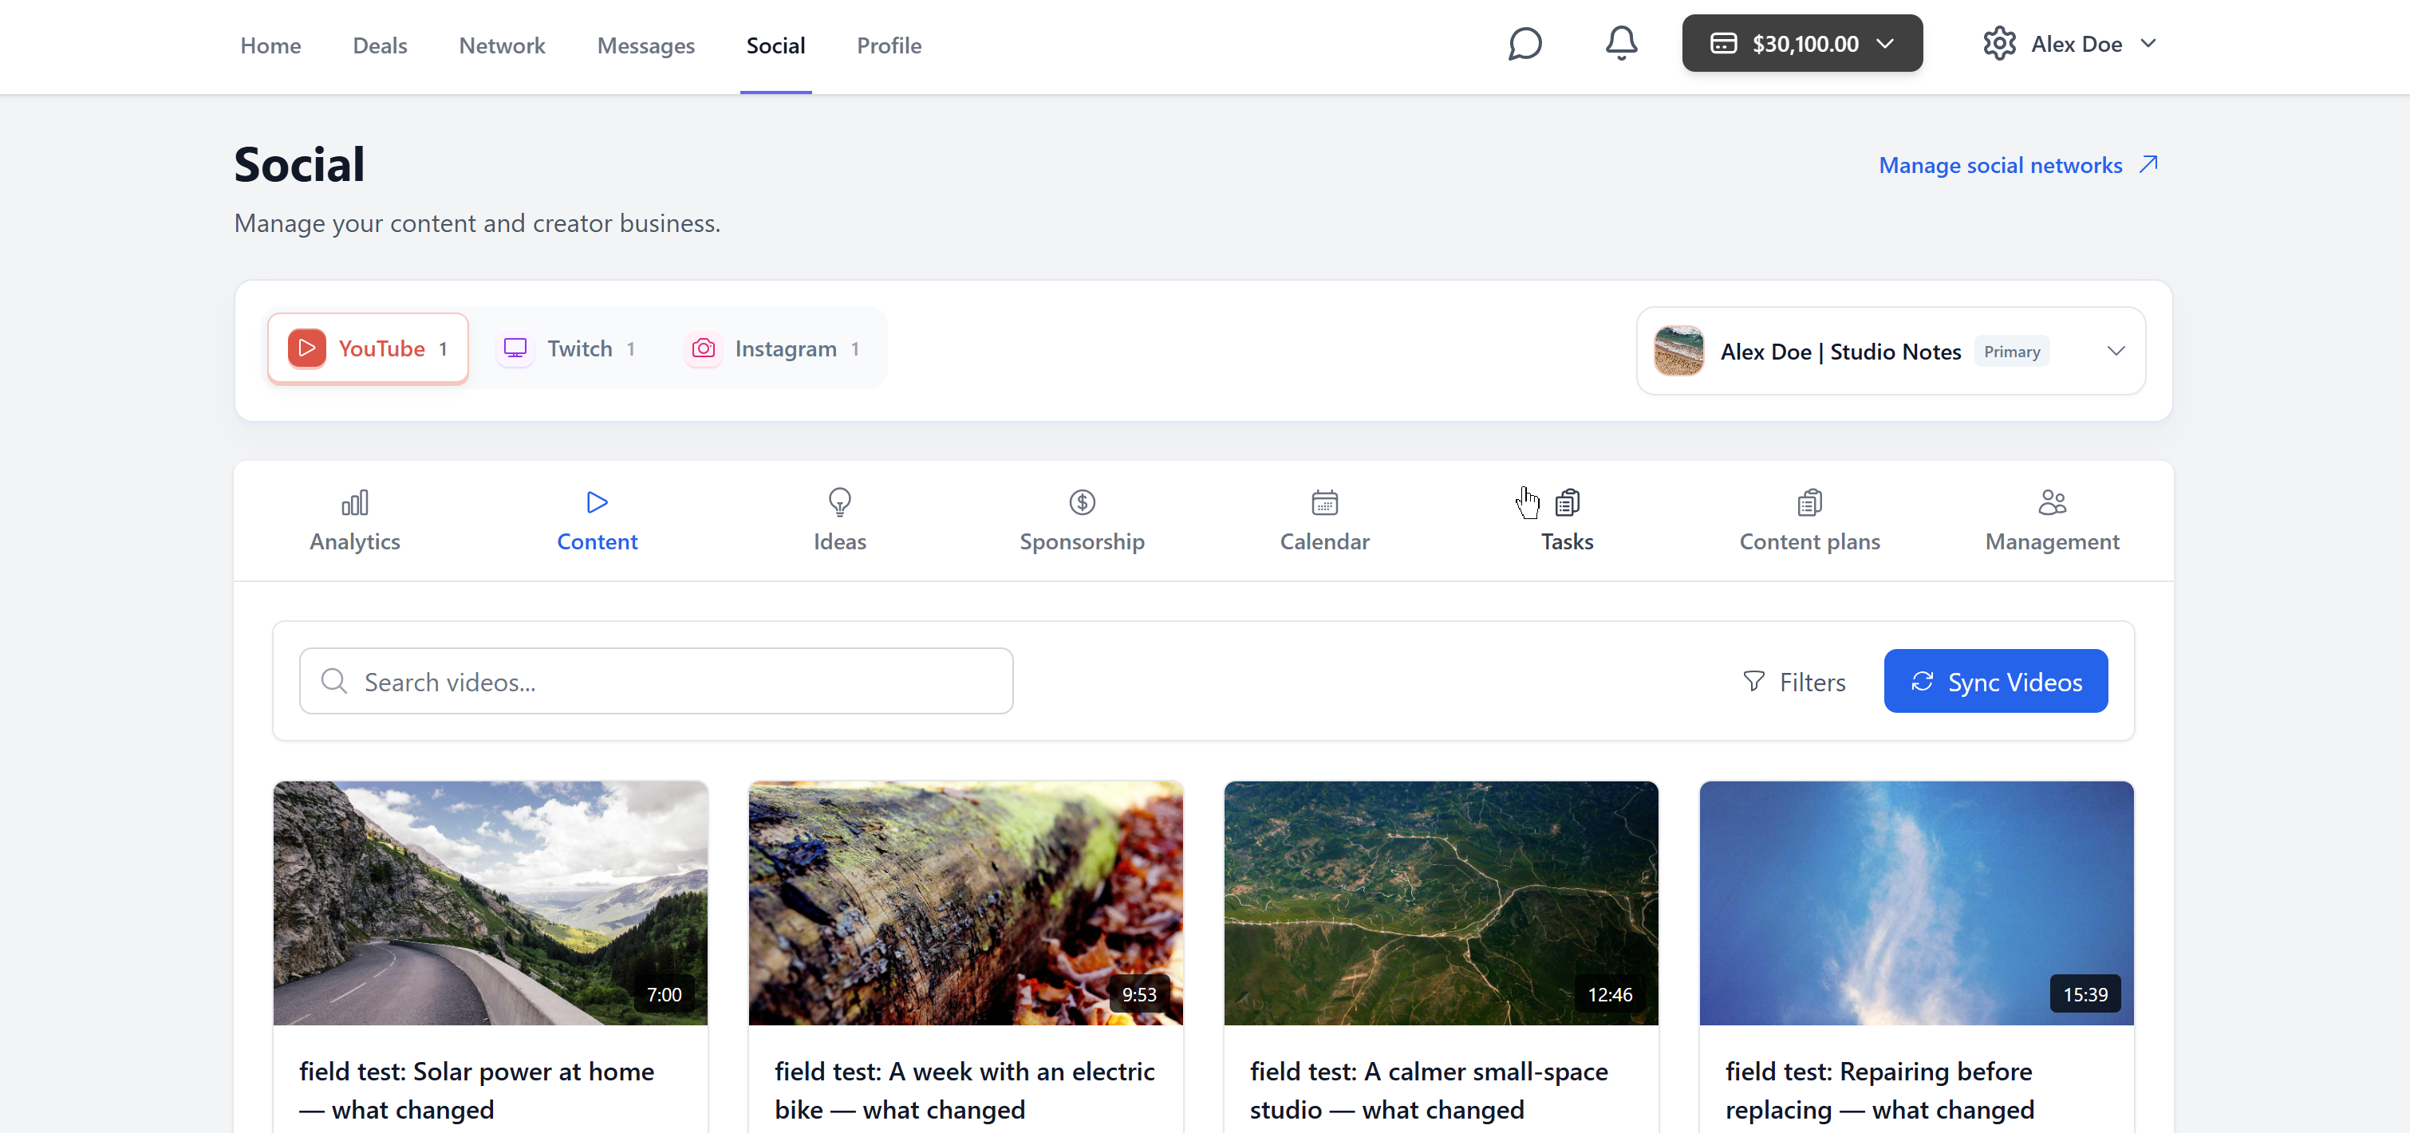This screenshot has height=1133, width=2410.
Task: Go to the Home nav item
Action: point(270,45)
